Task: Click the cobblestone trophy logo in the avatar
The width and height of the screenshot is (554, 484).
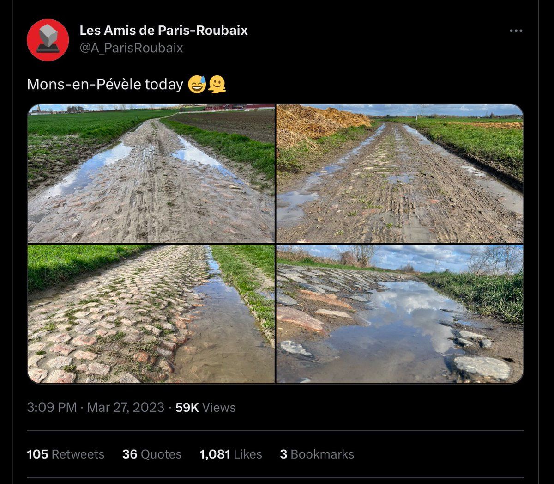Action: 48,38
